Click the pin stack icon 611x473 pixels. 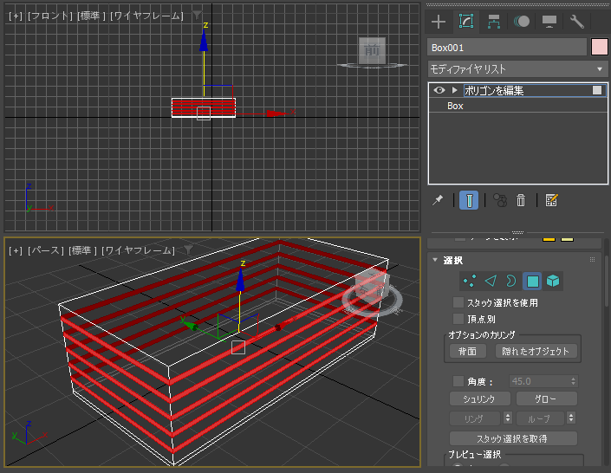coord(438,200)
